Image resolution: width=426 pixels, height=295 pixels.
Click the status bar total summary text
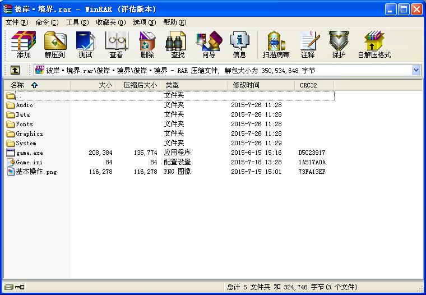(292, 287)
